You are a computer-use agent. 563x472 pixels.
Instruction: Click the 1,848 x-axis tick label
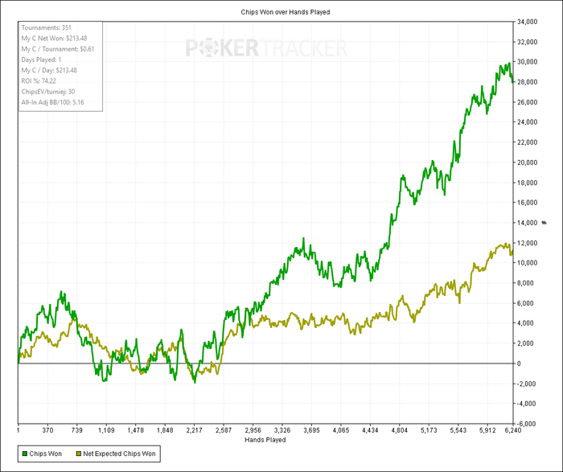click(x=165, y=430)
